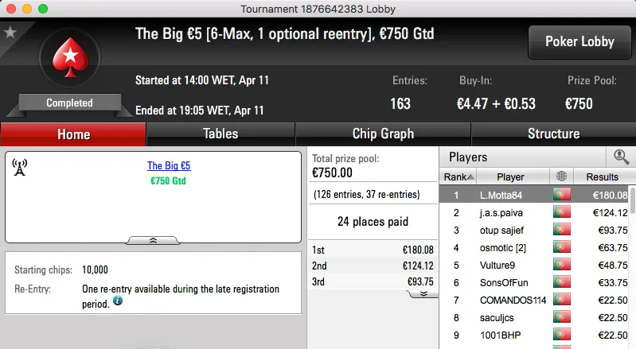The image size is (636, 349).
Task: Click the favorite star icon
Action: click(10, 33)
